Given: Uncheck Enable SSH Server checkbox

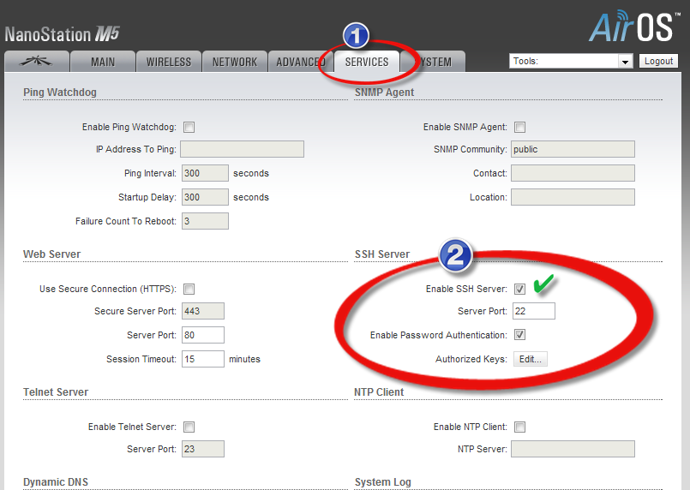Looking at the screenshot, I should point(519,289).
